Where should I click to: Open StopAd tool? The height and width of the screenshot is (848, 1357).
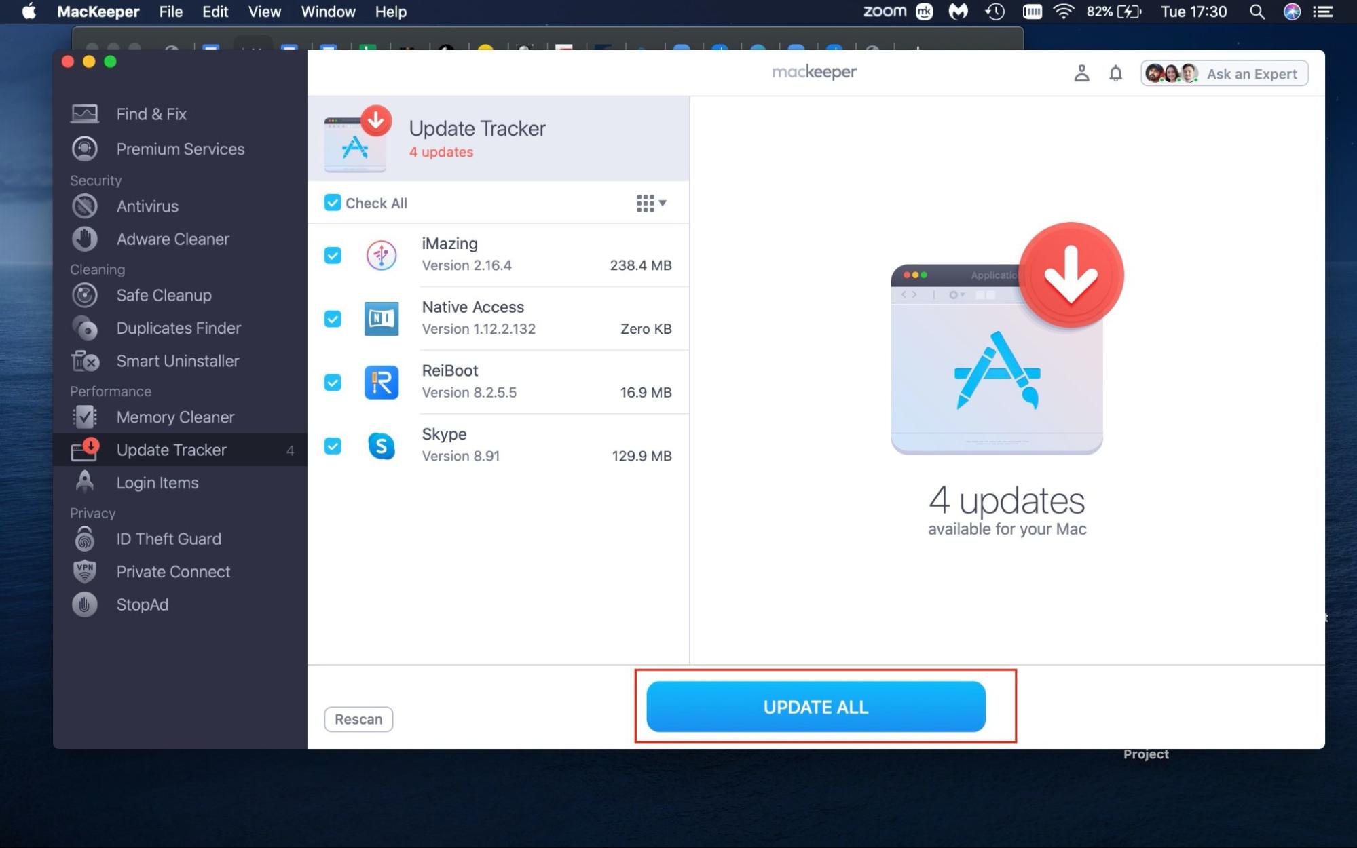point(180,604)
